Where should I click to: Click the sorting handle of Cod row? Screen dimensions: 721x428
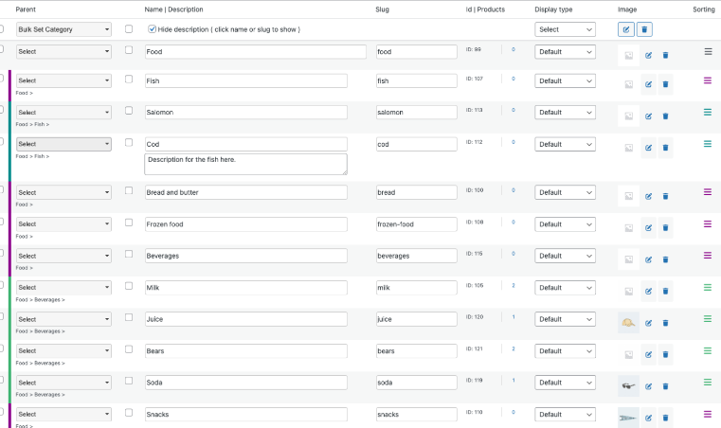[x=708, y=144]
